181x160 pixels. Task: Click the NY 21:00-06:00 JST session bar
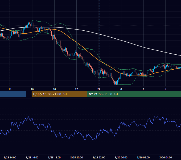pos(134,94)
